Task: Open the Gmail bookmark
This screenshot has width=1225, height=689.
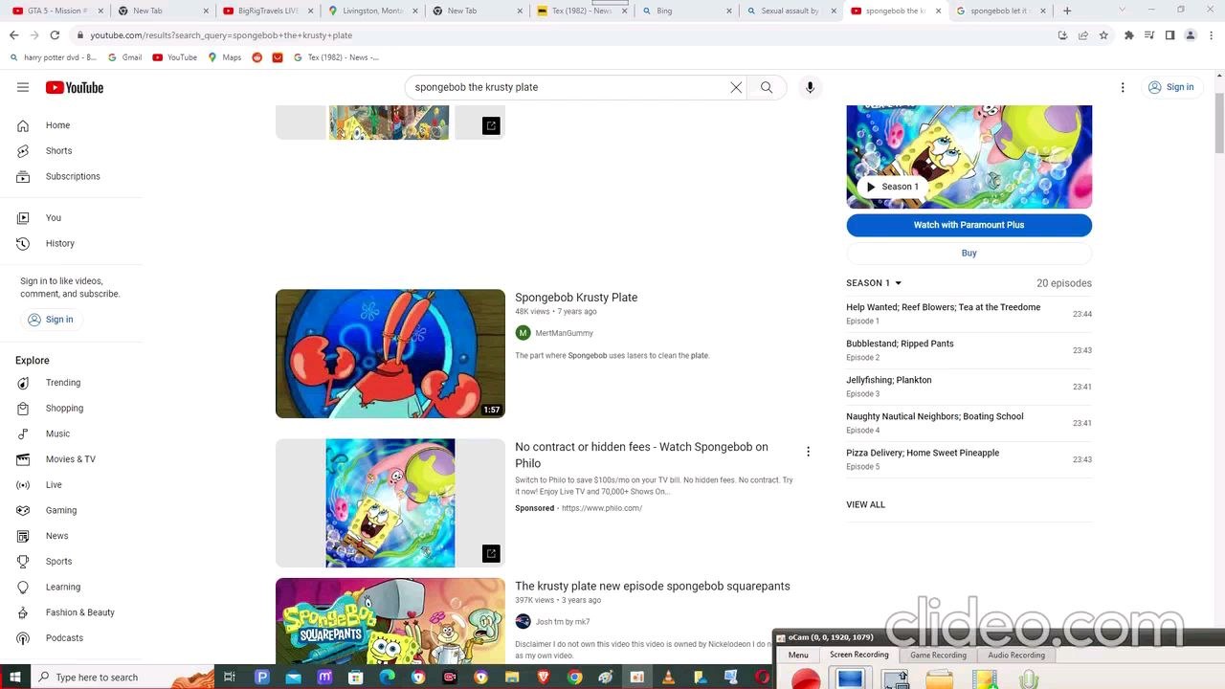Action: click(125, 57)
